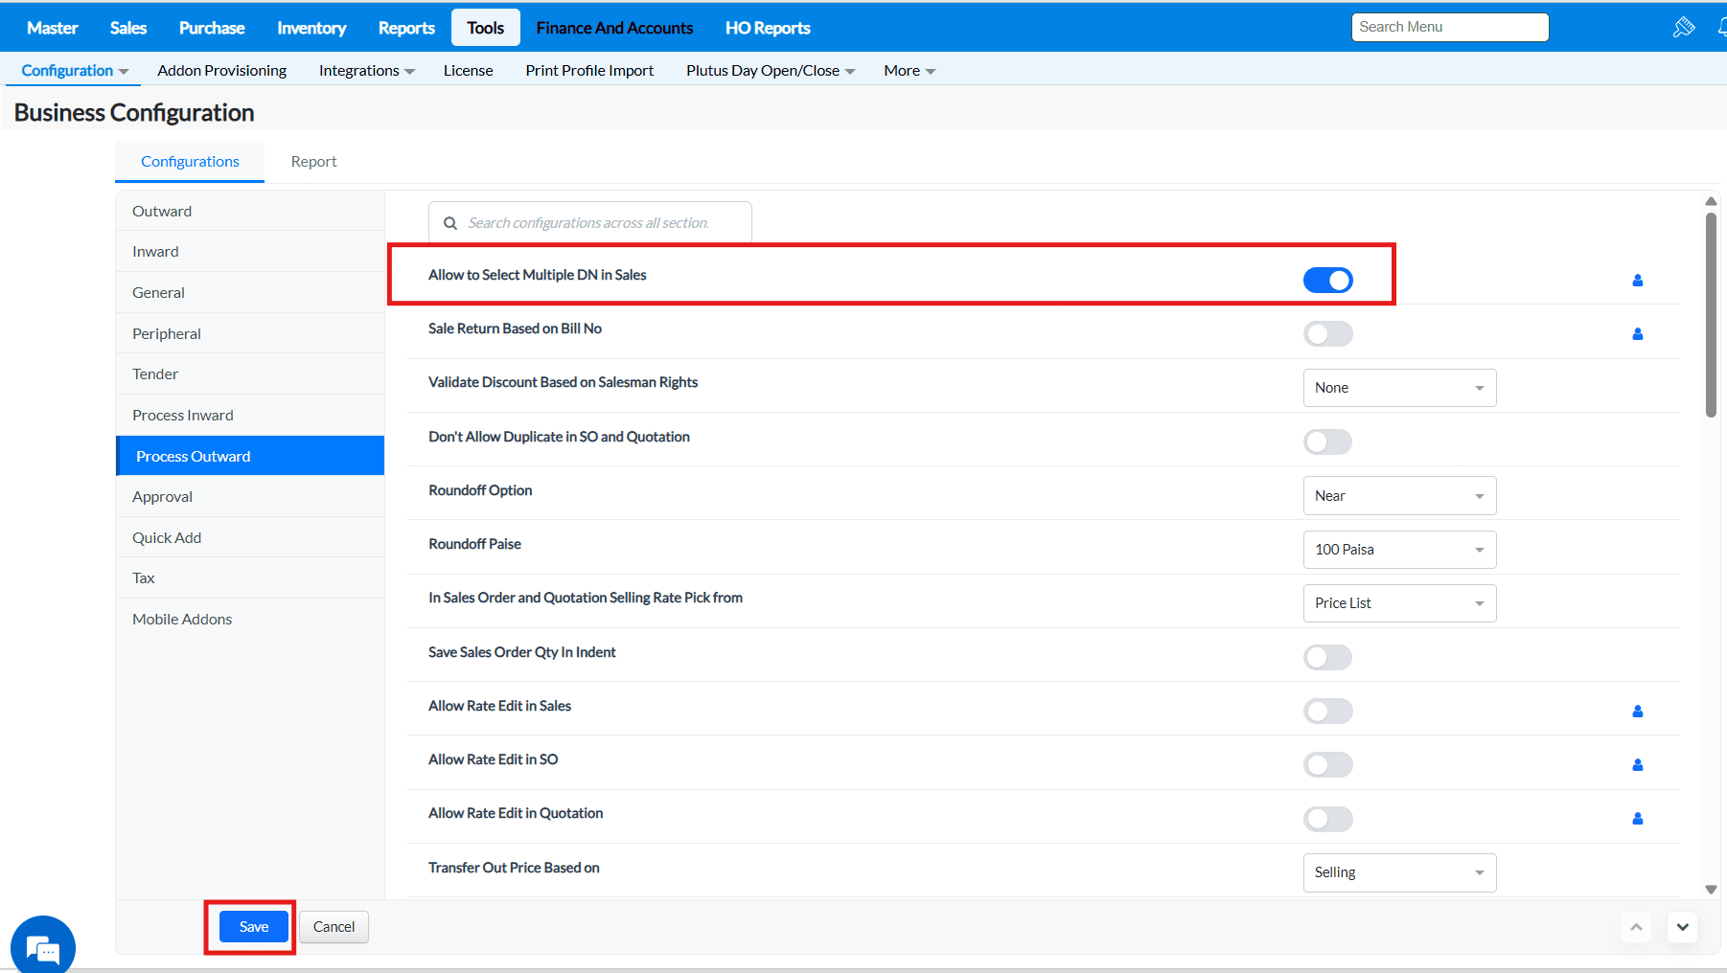Click the pin icon in top header
Screen dimensions: 1727x973
(x=1683, y=27)
